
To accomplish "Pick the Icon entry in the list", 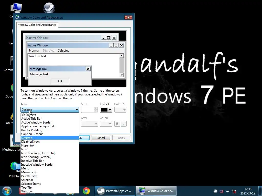I will 50,149.
